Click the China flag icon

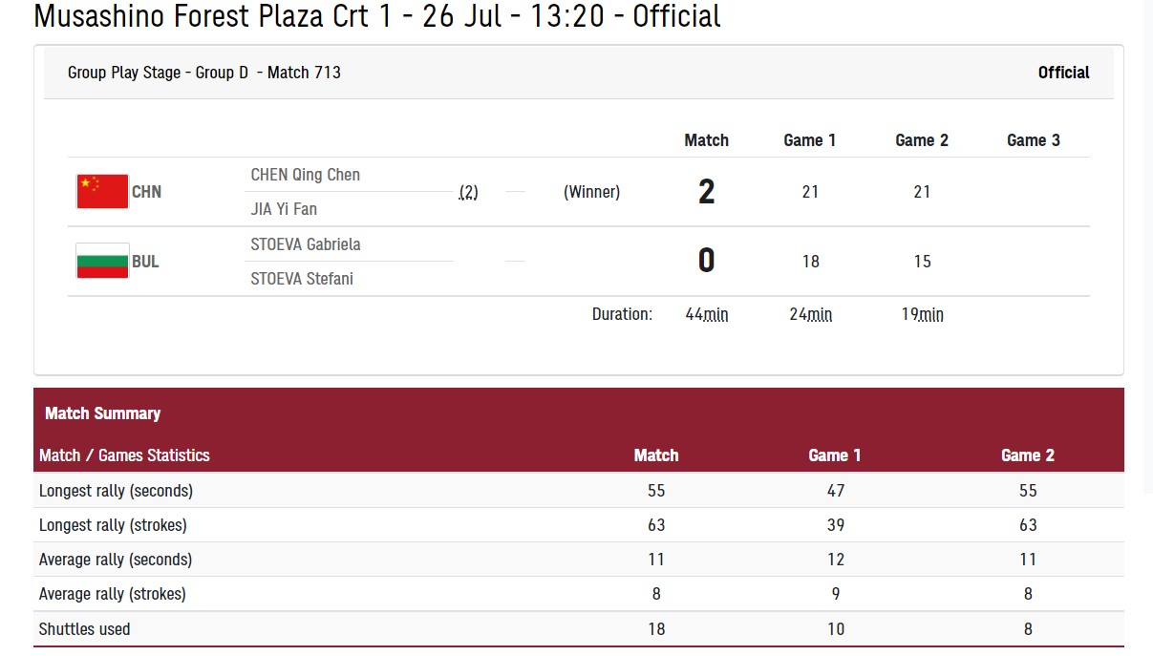click(102, 192)
